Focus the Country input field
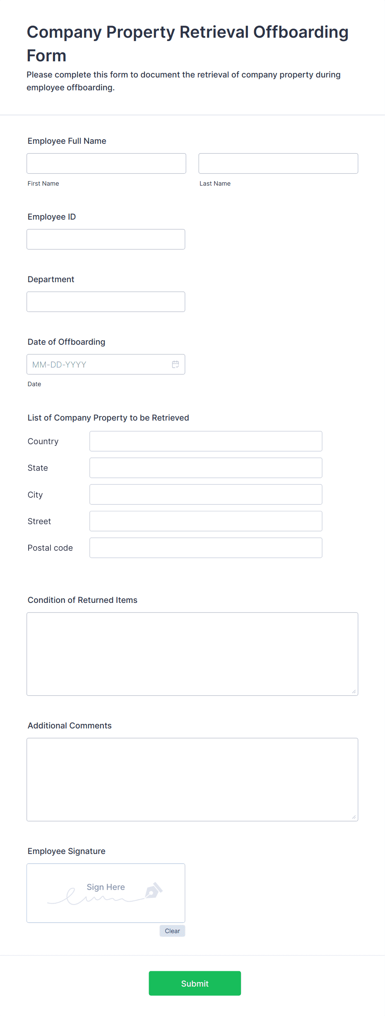The height and width of the screenshot is (1016, 385). [206, 441]
